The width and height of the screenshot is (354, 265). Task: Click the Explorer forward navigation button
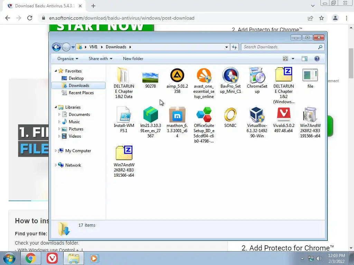[66, 47]
